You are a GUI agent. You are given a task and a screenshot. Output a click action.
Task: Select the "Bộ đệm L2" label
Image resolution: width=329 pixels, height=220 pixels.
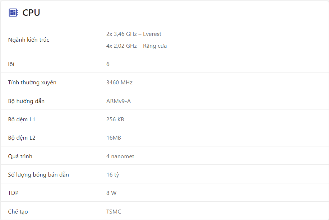[22, 138]
